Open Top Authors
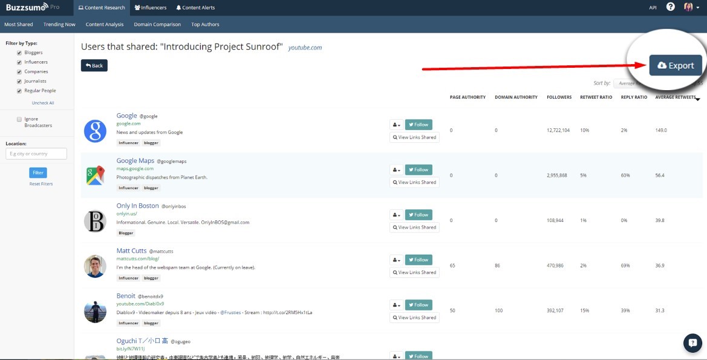Viewport: 707px width, 360px height. 205,24
